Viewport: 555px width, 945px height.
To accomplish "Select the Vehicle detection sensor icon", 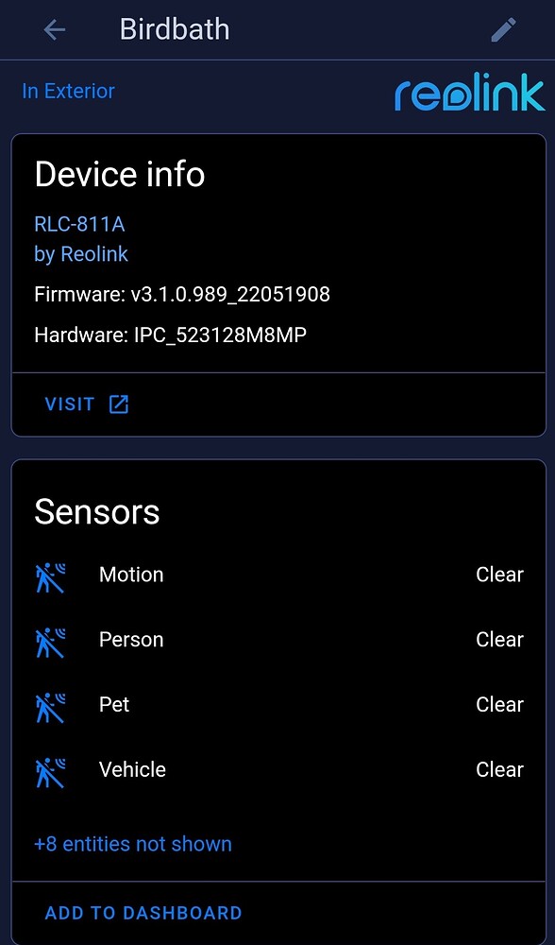I will [50, 770].
